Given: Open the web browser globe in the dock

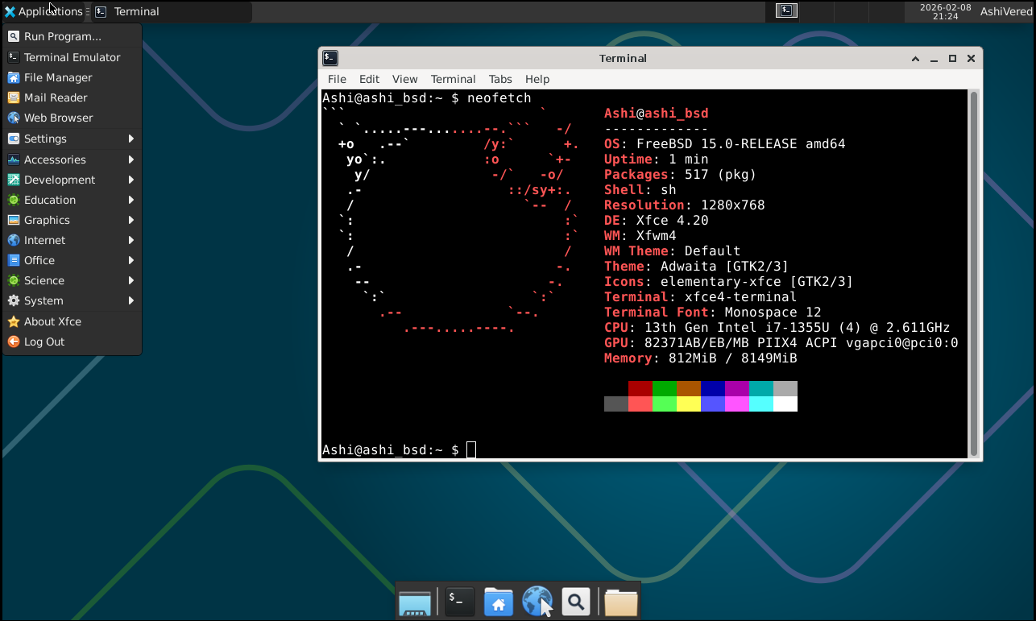Looking at the screenshot, I should click(x=537, y=602).
